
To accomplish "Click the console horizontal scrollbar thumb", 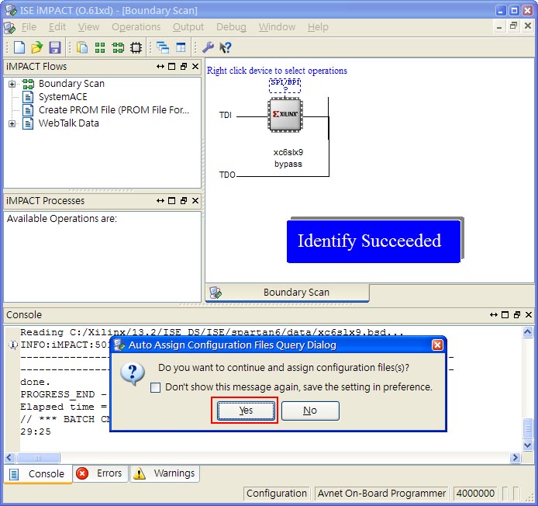I will click(x=38, y=458).
